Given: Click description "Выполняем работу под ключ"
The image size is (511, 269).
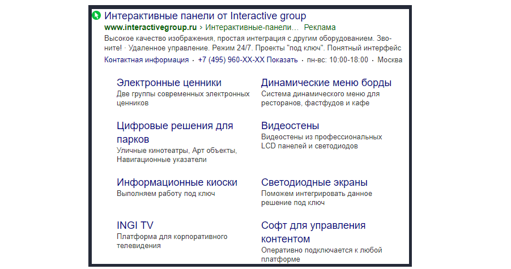Looking at the screenshot, I should [x=166, y=194].
